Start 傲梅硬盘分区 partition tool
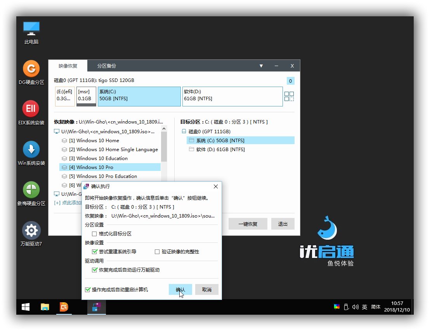The image size is (430, 331). 31,193
